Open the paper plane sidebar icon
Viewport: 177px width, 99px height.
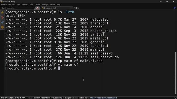[2, 22]
